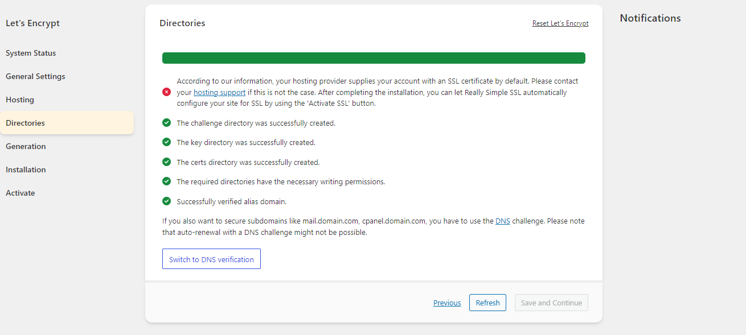Click green check beside writing permissions message

166,181
